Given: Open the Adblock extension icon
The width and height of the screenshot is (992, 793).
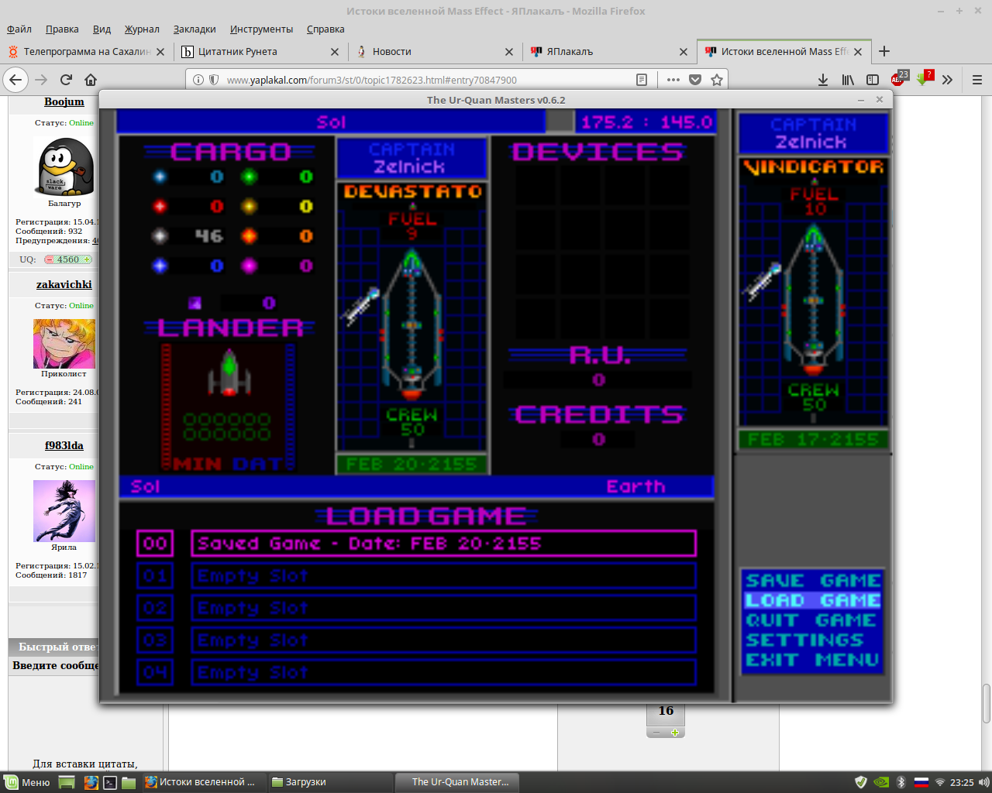Looking at the screenshot, I should 899,78.
